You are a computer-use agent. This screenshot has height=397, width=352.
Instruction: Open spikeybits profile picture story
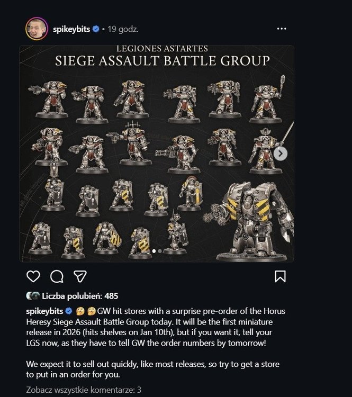37,29
